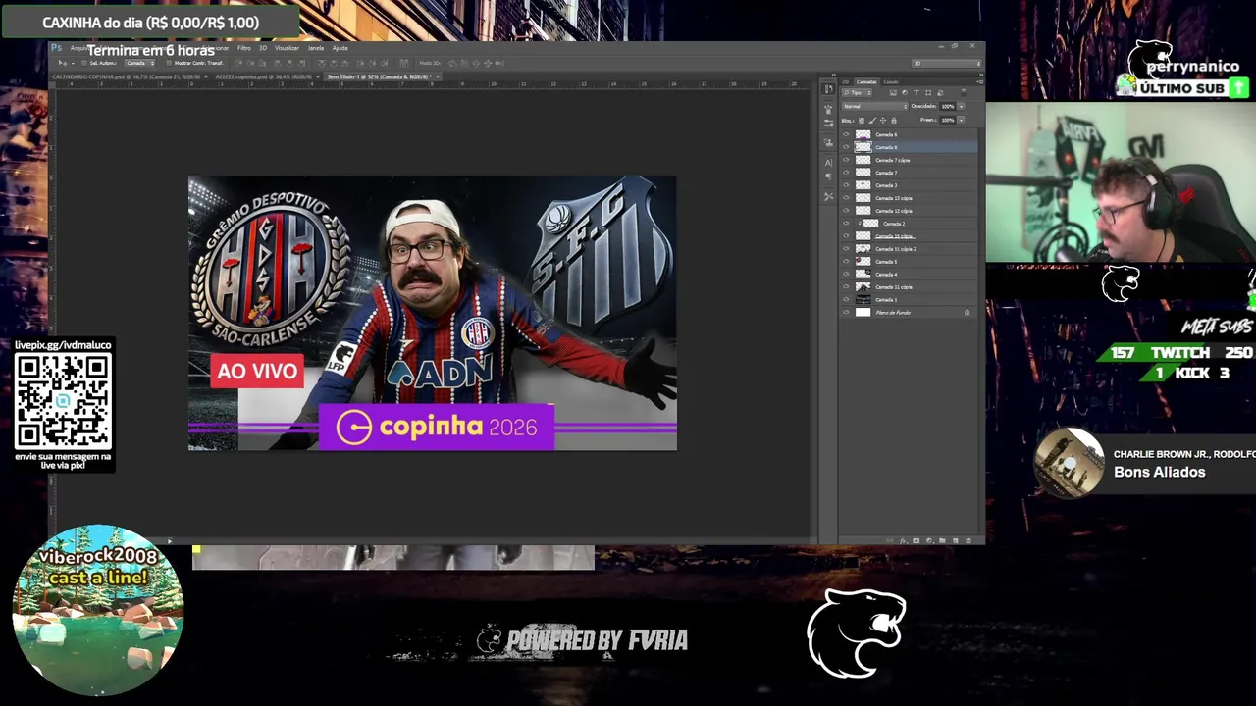Click the fill 100% value field

point(948,120)
